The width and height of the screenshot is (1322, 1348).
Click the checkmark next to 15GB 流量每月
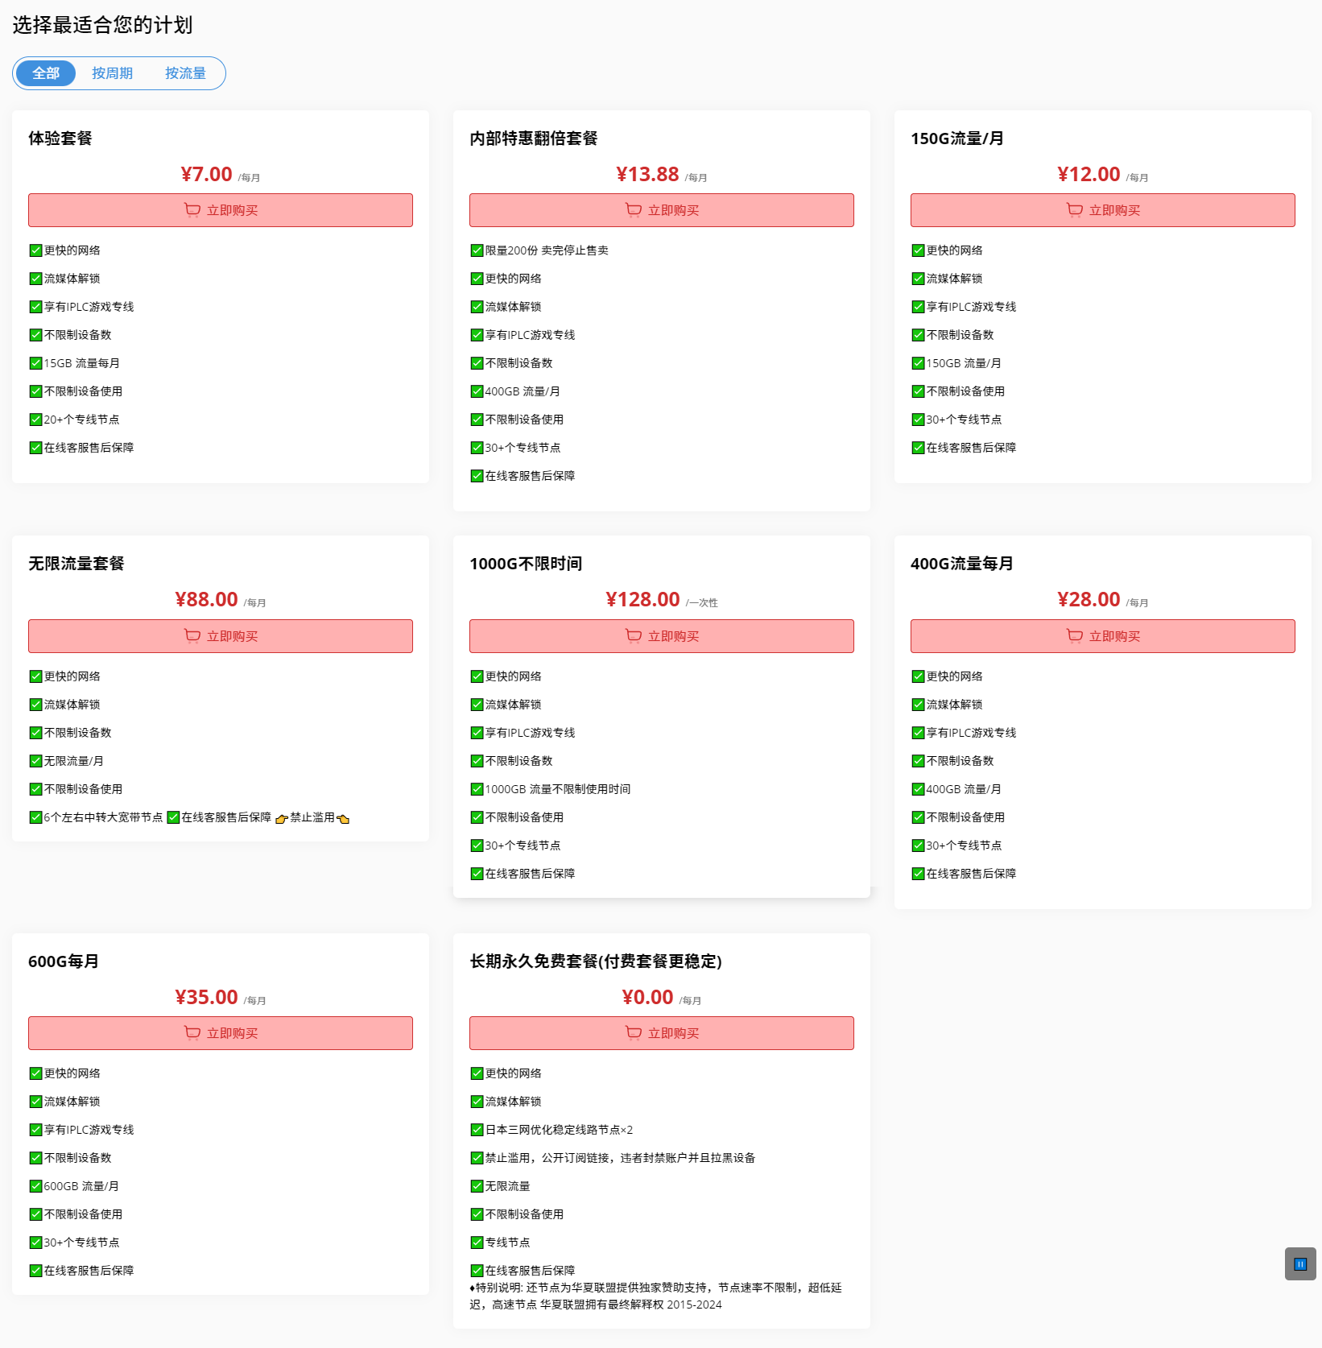pos(35,363)
